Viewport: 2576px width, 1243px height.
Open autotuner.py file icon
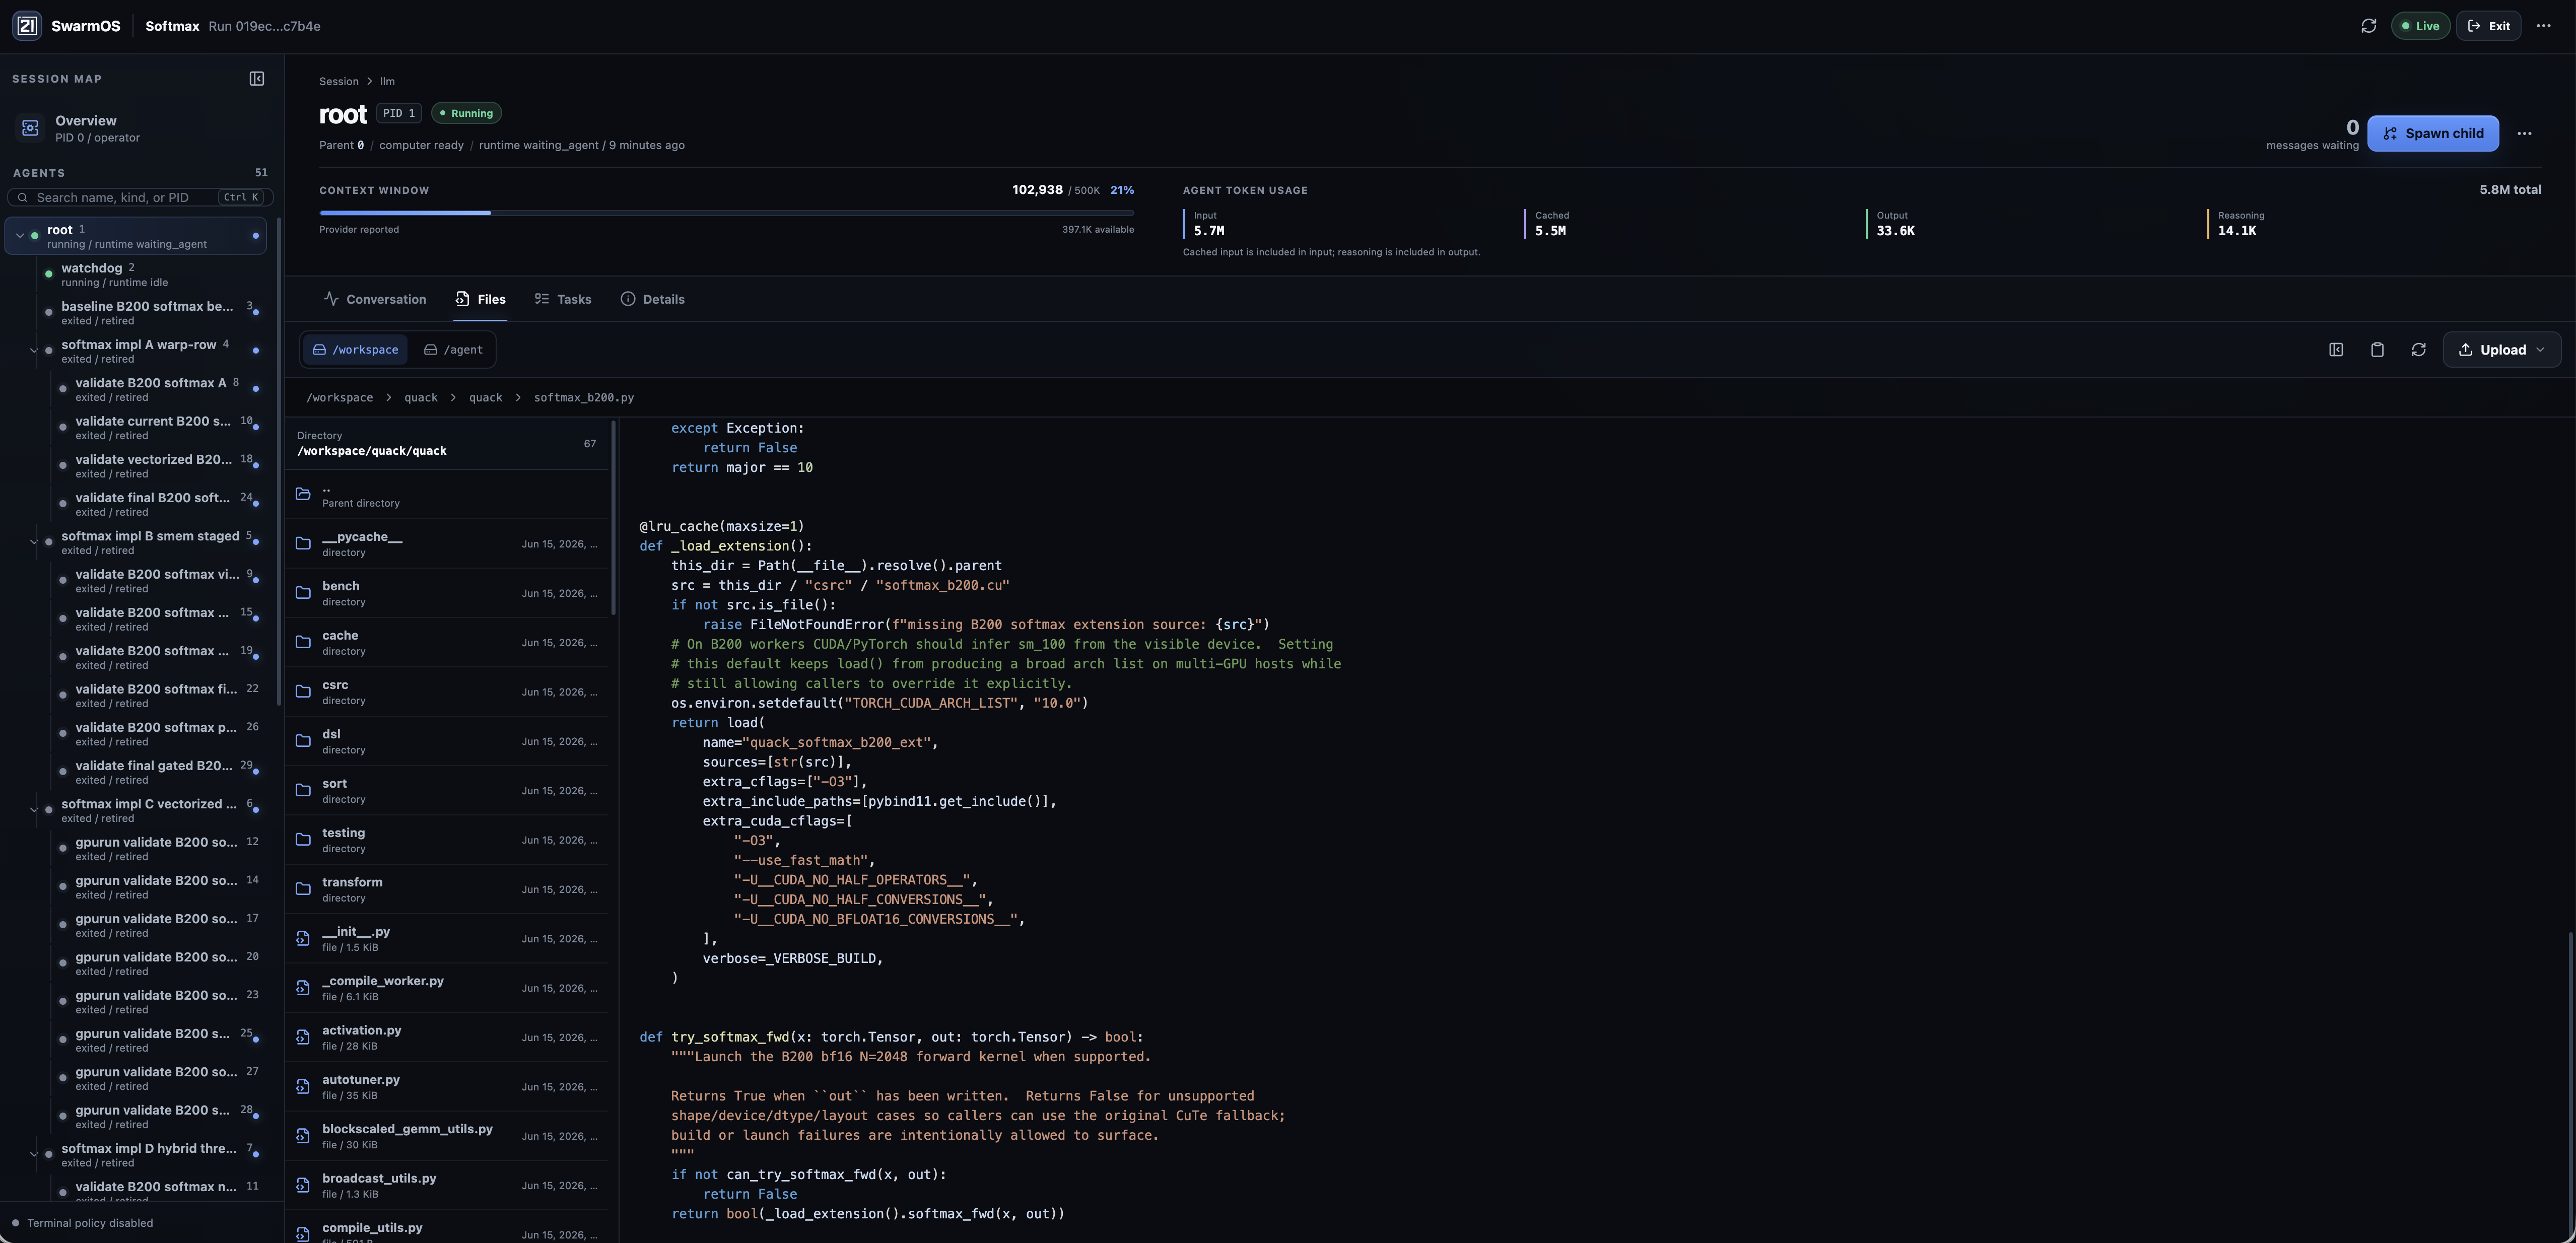click(303, 1086)
